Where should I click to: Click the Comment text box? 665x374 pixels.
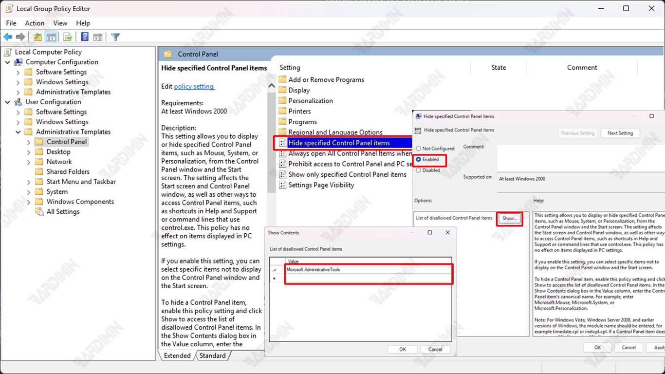(x=581, y=157)
